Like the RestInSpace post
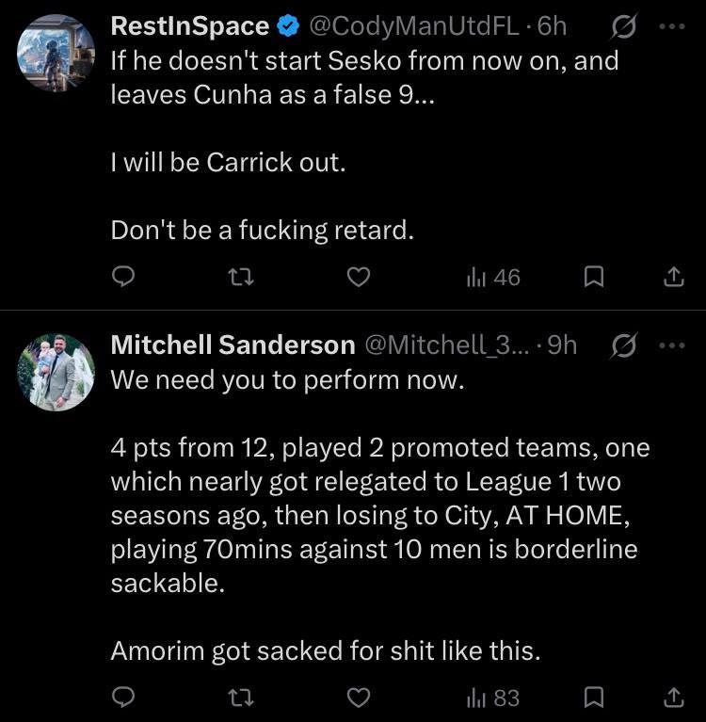 pyautogui.click(x=359, y=277)
